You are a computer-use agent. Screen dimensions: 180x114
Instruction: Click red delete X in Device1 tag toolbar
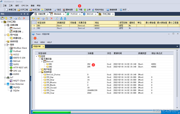[x=52, y=18]
